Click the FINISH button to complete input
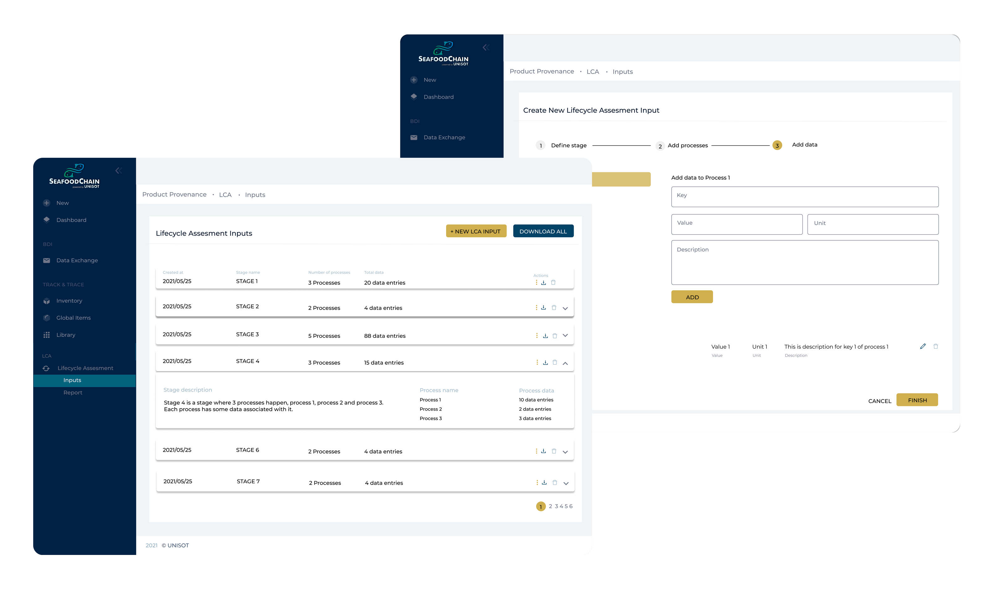 click(x=918, y=400)
